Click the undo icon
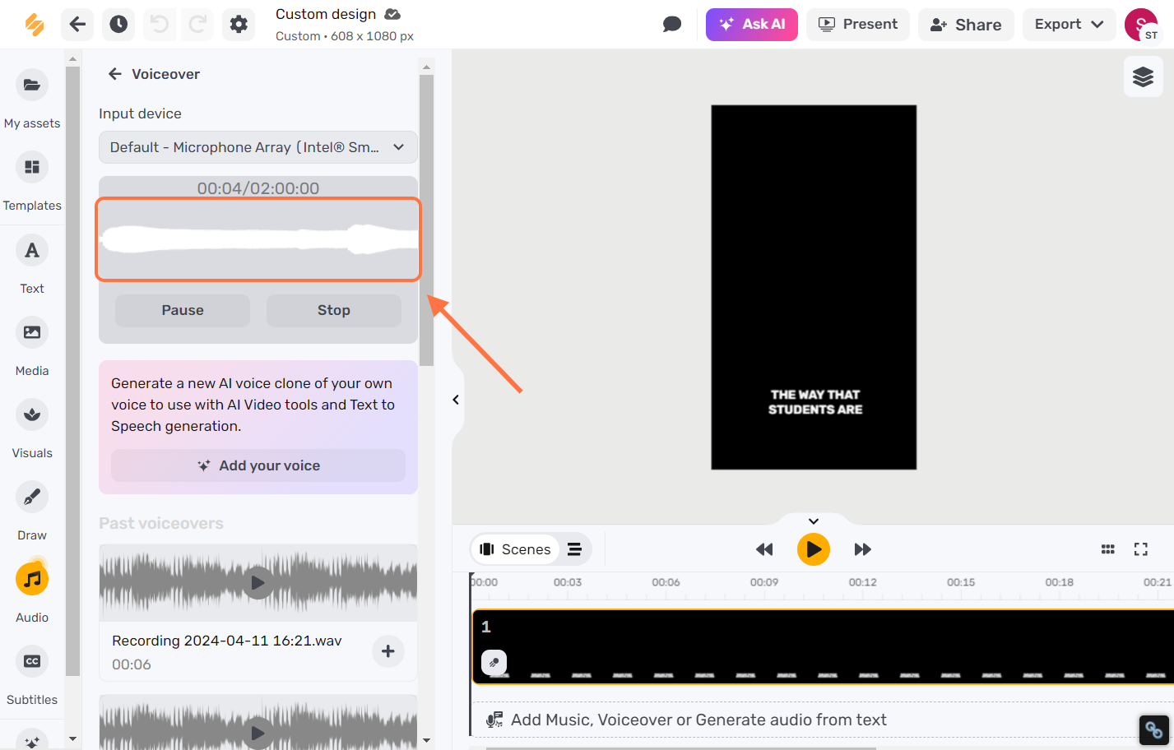 pos(160,25)
